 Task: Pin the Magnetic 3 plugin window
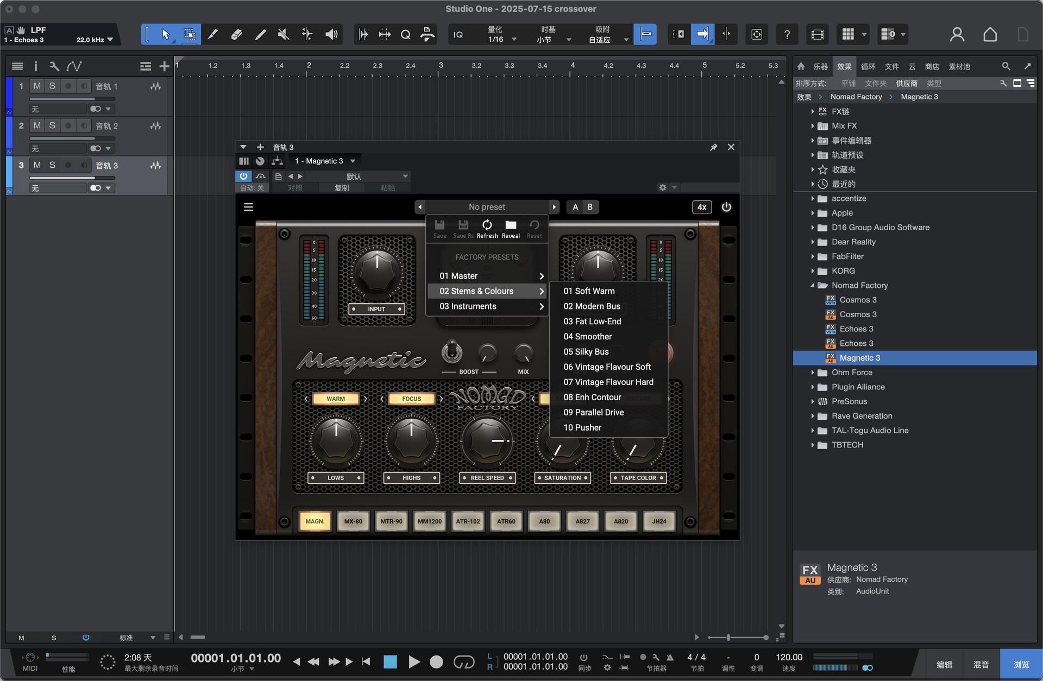[714, 147]
